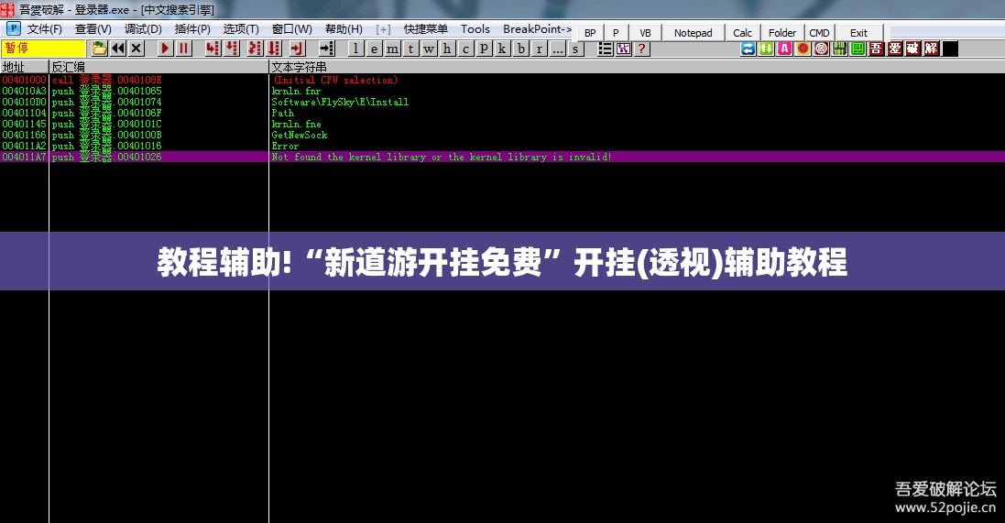Screen dimensions: 1005x523
Task: Show the Log window with the 'l' button
Action: [356, 49]
